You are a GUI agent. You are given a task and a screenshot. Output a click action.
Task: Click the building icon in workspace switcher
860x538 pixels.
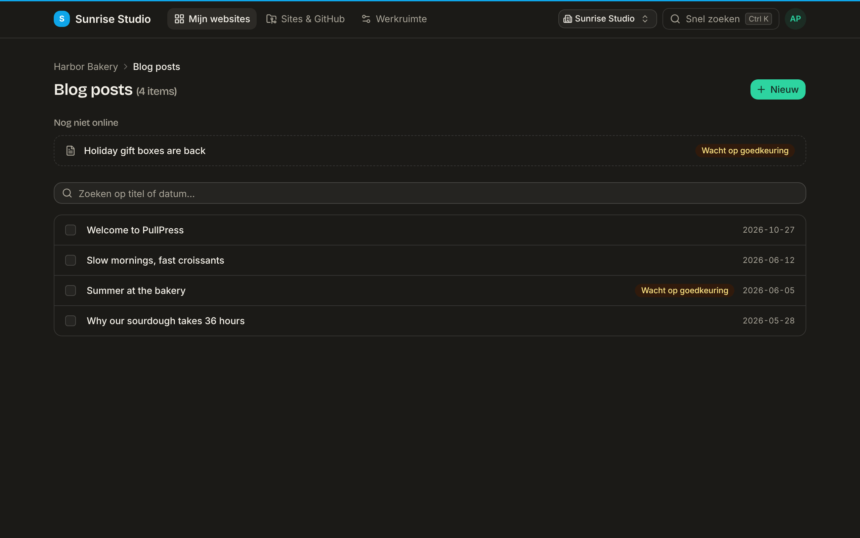pyautogui.click(x=567, y=19)
